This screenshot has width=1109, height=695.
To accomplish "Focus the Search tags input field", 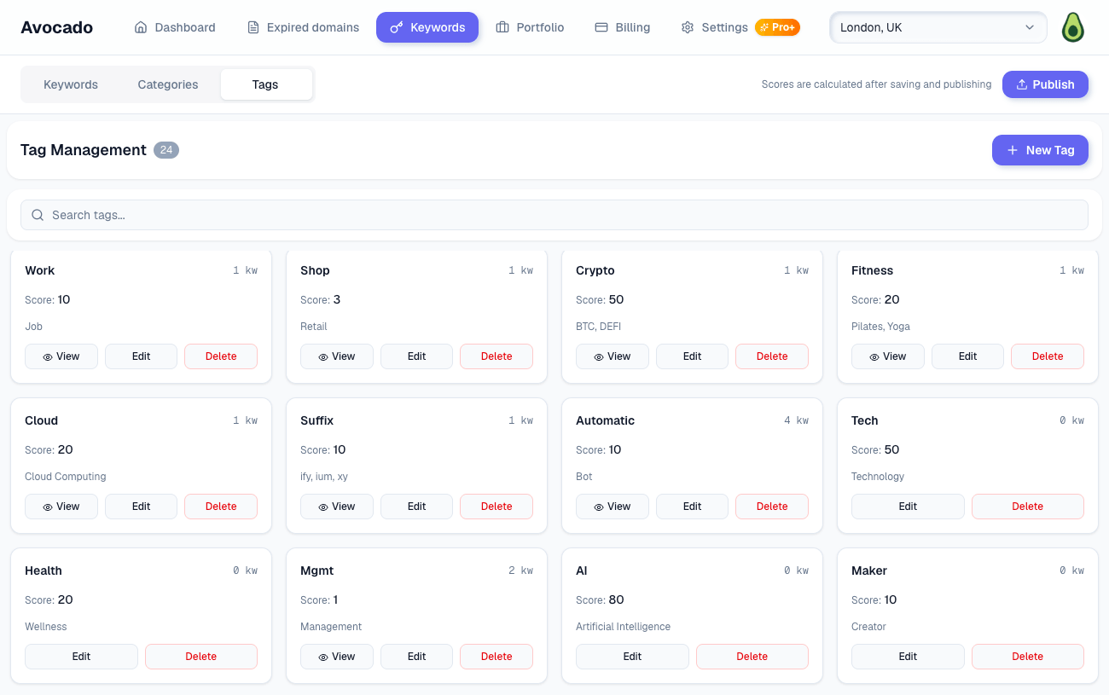I will [x=554, y=215].
